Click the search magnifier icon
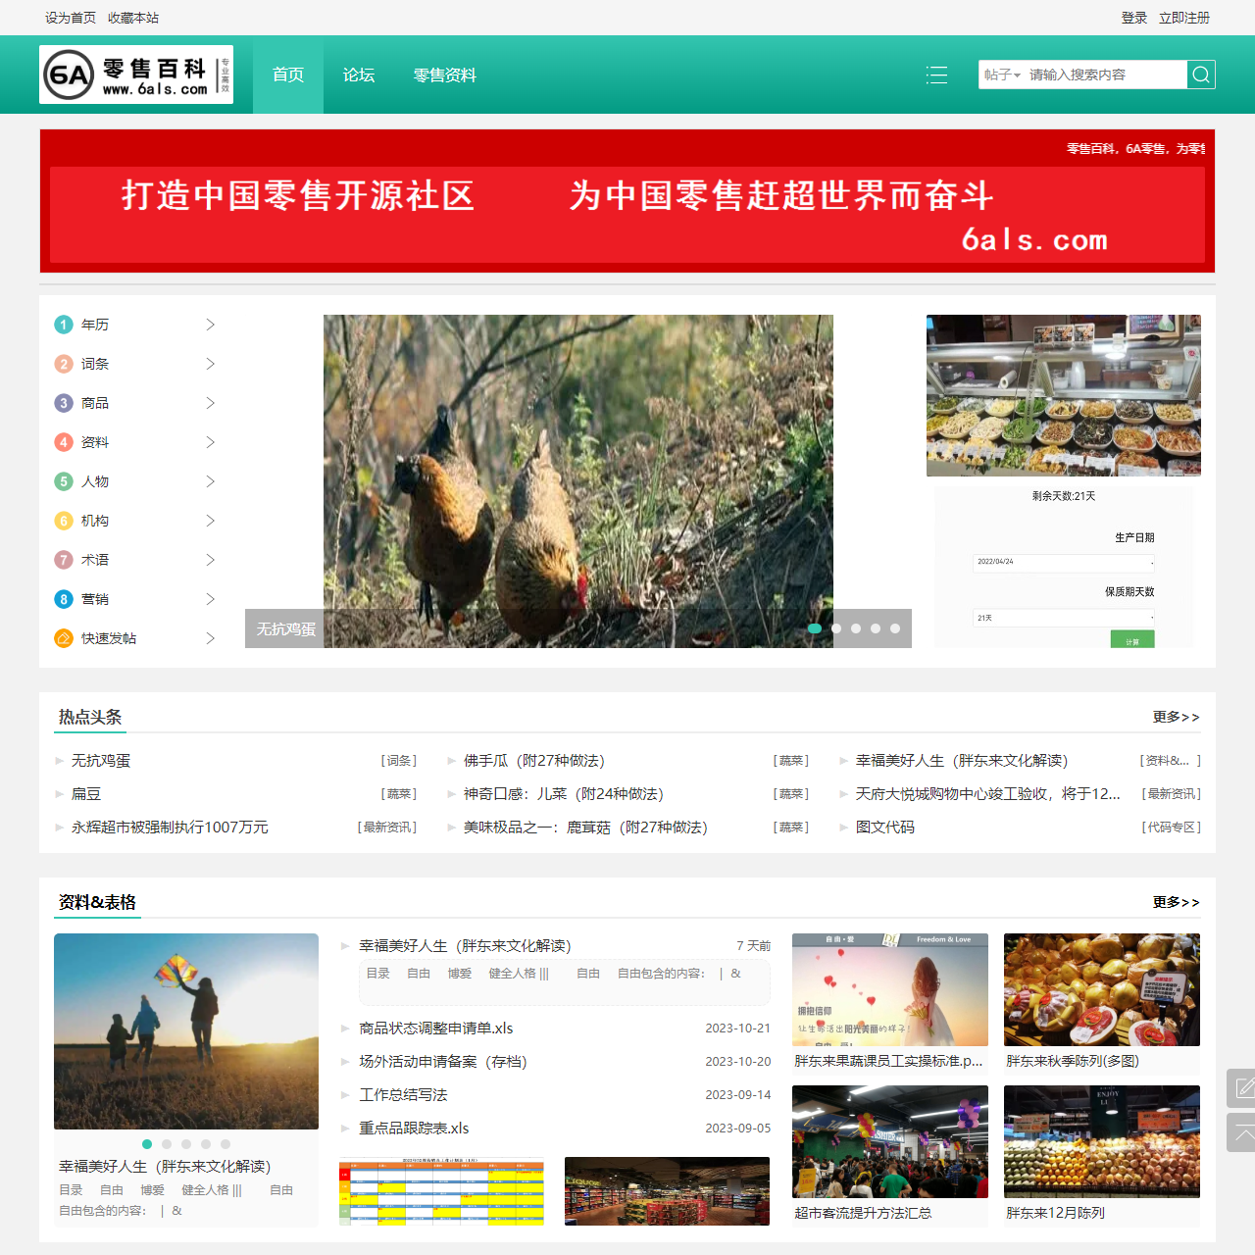This screenshot has width=1255, height=1255. point(1200,75)
